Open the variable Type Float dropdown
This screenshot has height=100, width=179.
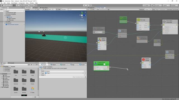point(64,73)
